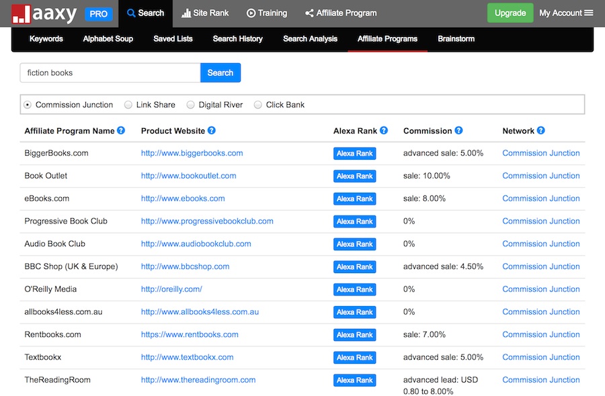Screen dimensions: 605x396
Task: Go to the Search History tab
Action: click(238, 39)
